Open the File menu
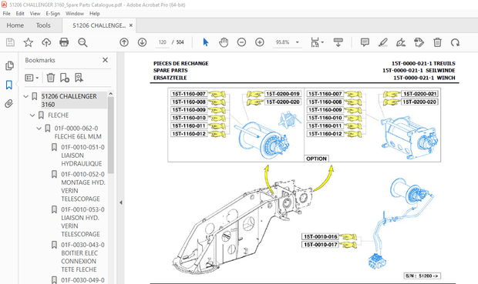The height and width of the screenshot is (284, 478). tap(6, 13)
